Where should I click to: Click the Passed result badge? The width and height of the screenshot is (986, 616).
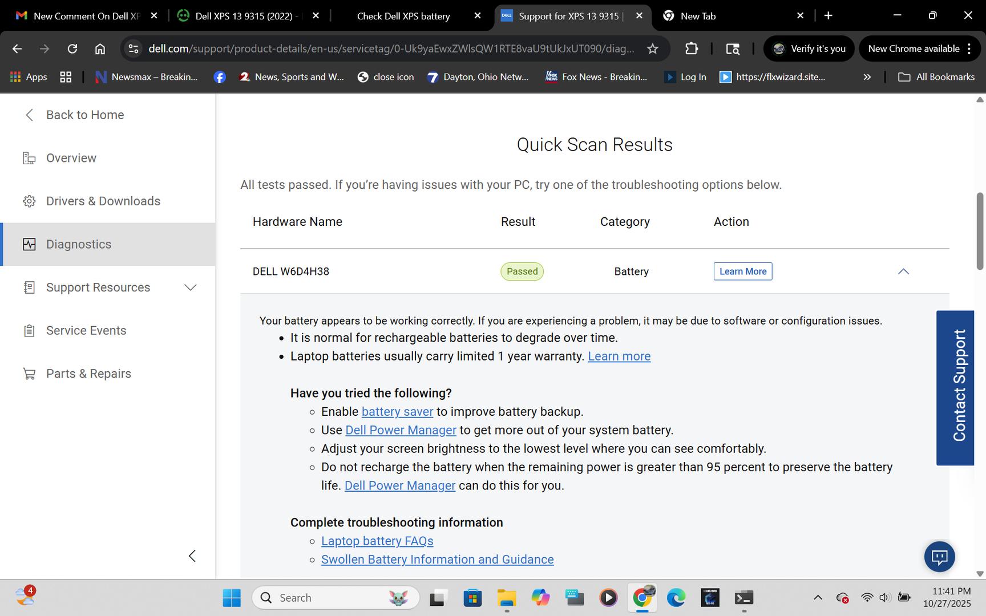522,271
